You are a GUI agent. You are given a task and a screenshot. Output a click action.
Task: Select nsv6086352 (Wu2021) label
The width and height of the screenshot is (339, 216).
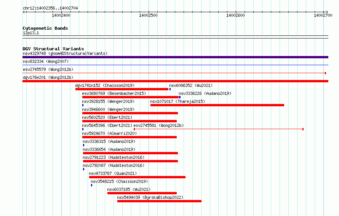coord(191,85)
